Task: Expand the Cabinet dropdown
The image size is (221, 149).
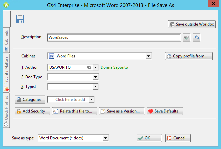Action: tap(148, 56)
